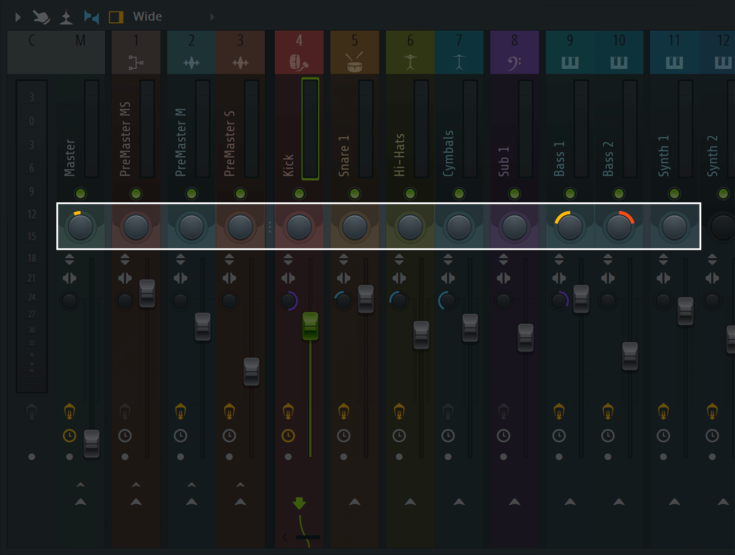Screen dimensions: 735x555
Task: Arm recording dot on Kick track
Action: 288,457
